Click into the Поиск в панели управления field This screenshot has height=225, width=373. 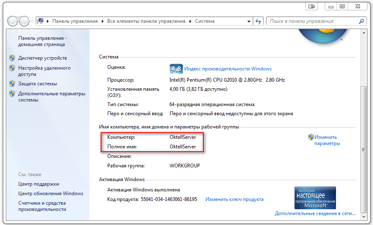click(x=312, y=21)
